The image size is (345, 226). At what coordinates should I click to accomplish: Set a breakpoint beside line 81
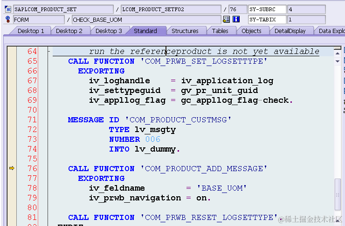coord(12,217)
